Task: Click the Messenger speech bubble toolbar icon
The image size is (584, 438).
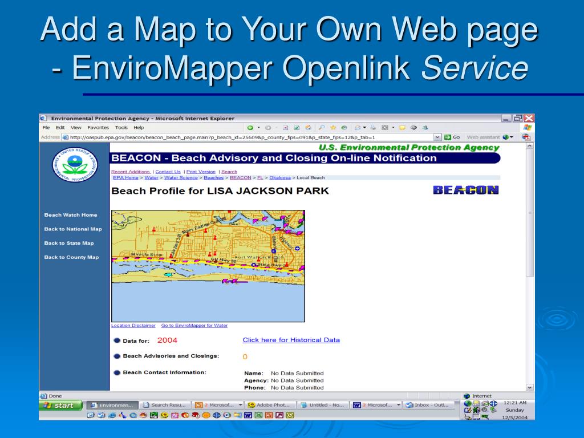Action: click(x=413, y=128)
